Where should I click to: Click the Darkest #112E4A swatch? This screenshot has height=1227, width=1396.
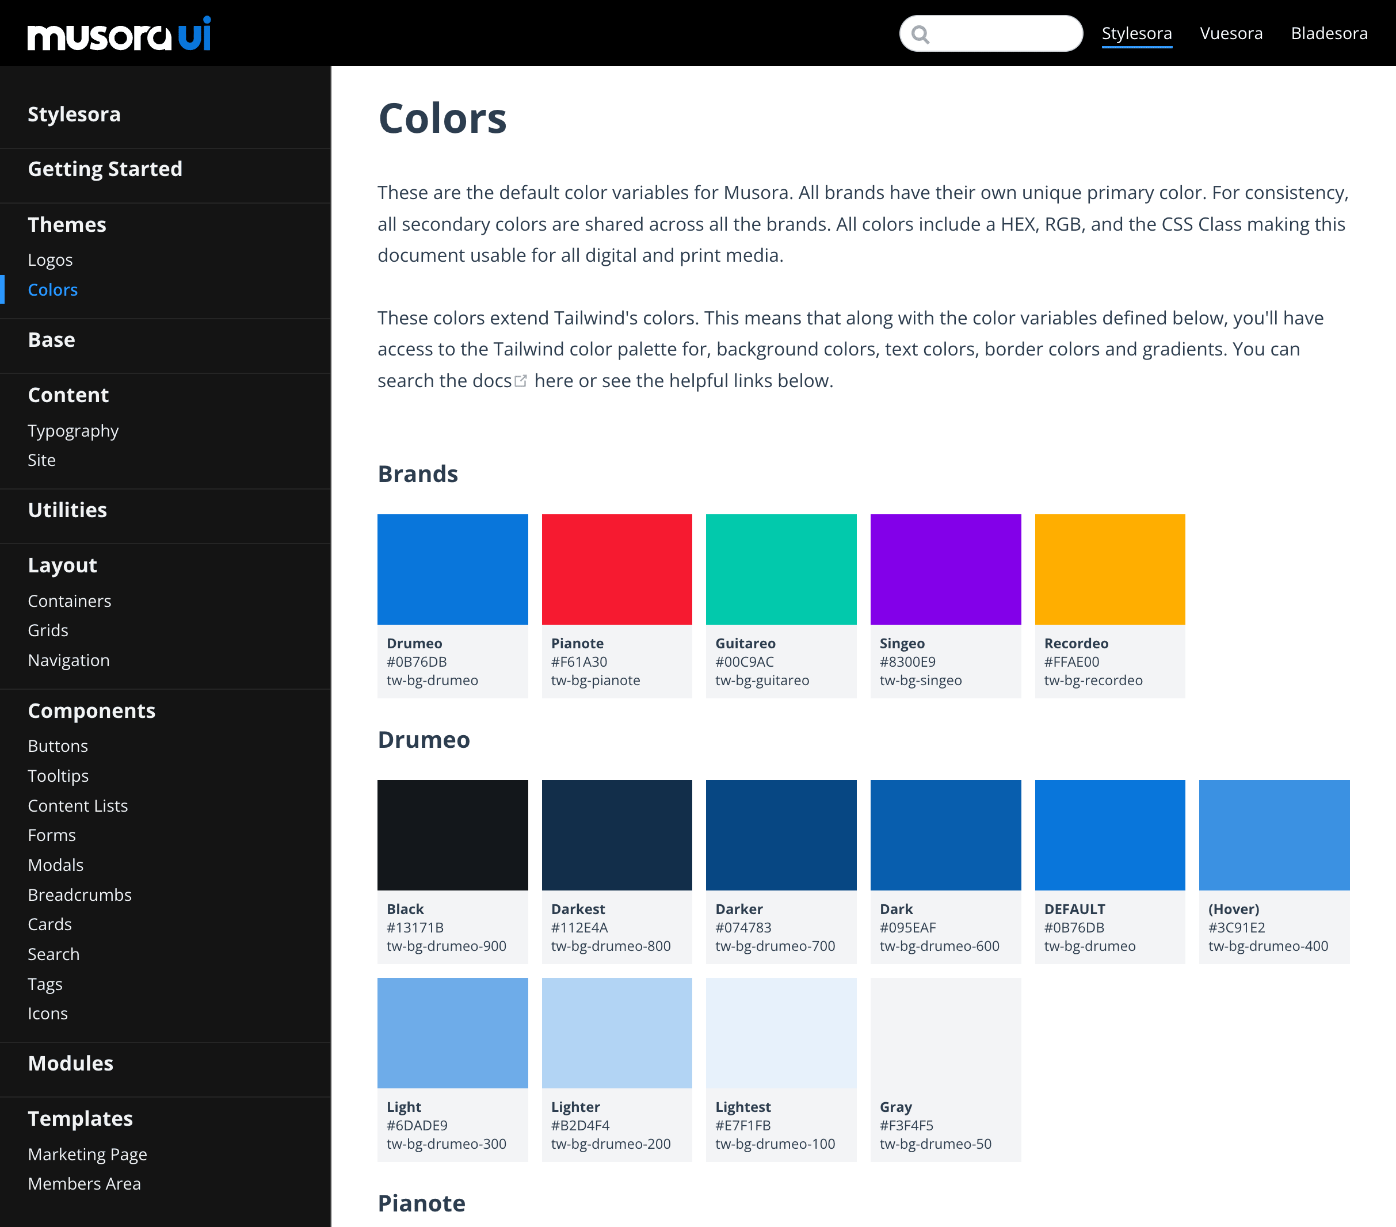tap(617, 834)
